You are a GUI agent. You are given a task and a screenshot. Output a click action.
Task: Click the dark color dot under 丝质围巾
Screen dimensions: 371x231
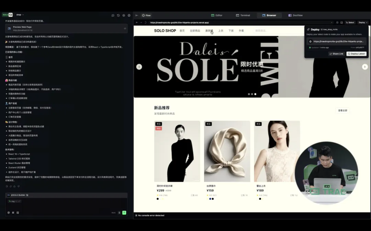[x=213, y=199]
